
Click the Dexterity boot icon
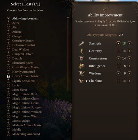[x=82, y=51]
